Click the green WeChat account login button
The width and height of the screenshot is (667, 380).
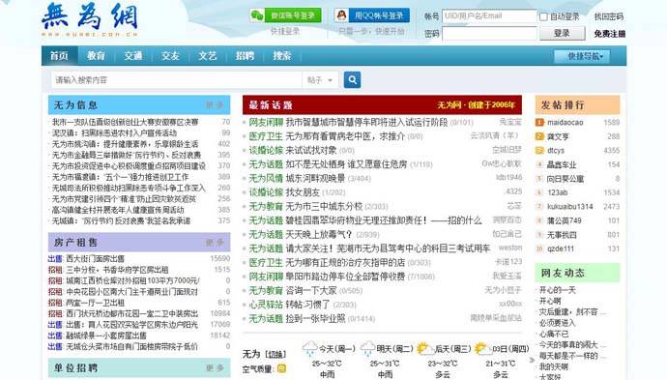click(286, 15)
